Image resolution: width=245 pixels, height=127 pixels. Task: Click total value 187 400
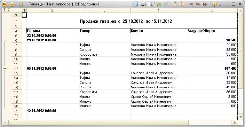[231, 68]
